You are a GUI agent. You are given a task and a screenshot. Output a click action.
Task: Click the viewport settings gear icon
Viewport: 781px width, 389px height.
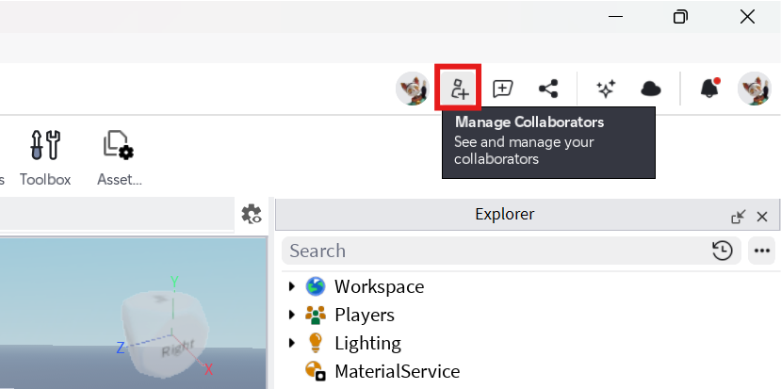coord(252,214)
